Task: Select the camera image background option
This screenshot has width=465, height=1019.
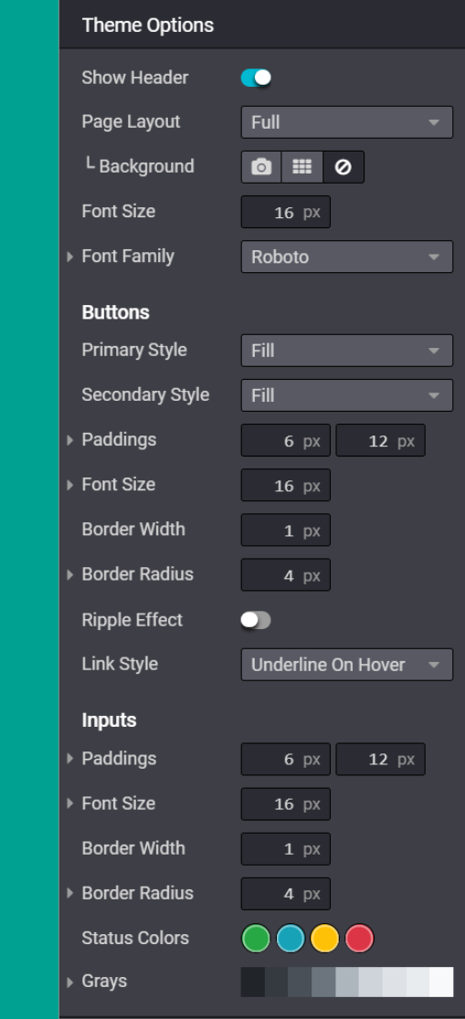Action: pos(261,167)
